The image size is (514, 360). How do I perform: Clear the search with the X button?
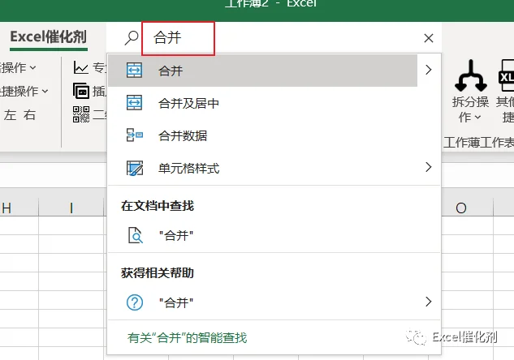pyautogui.click(x=429, y=38)
